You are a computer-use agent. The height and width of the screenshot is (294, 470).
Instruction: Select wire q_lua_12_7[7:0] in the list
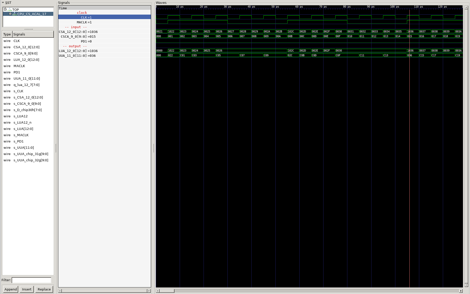click(28, 85)
